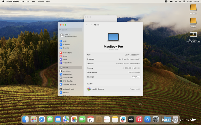Click the macOS Sonoma version row
This screenshot has width=201, height=125.
[x=113, y=89]
